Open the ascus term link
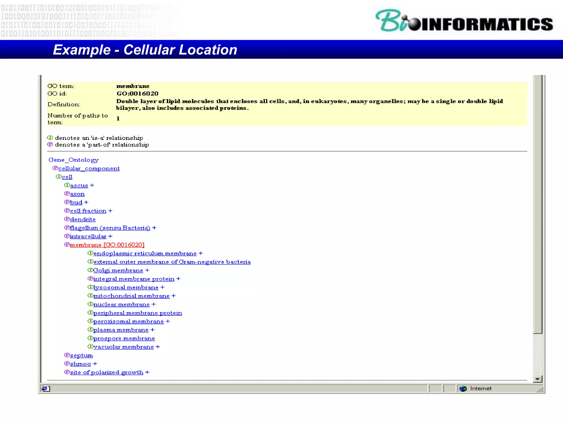563x422 pixels. click(x=79, y=185)
